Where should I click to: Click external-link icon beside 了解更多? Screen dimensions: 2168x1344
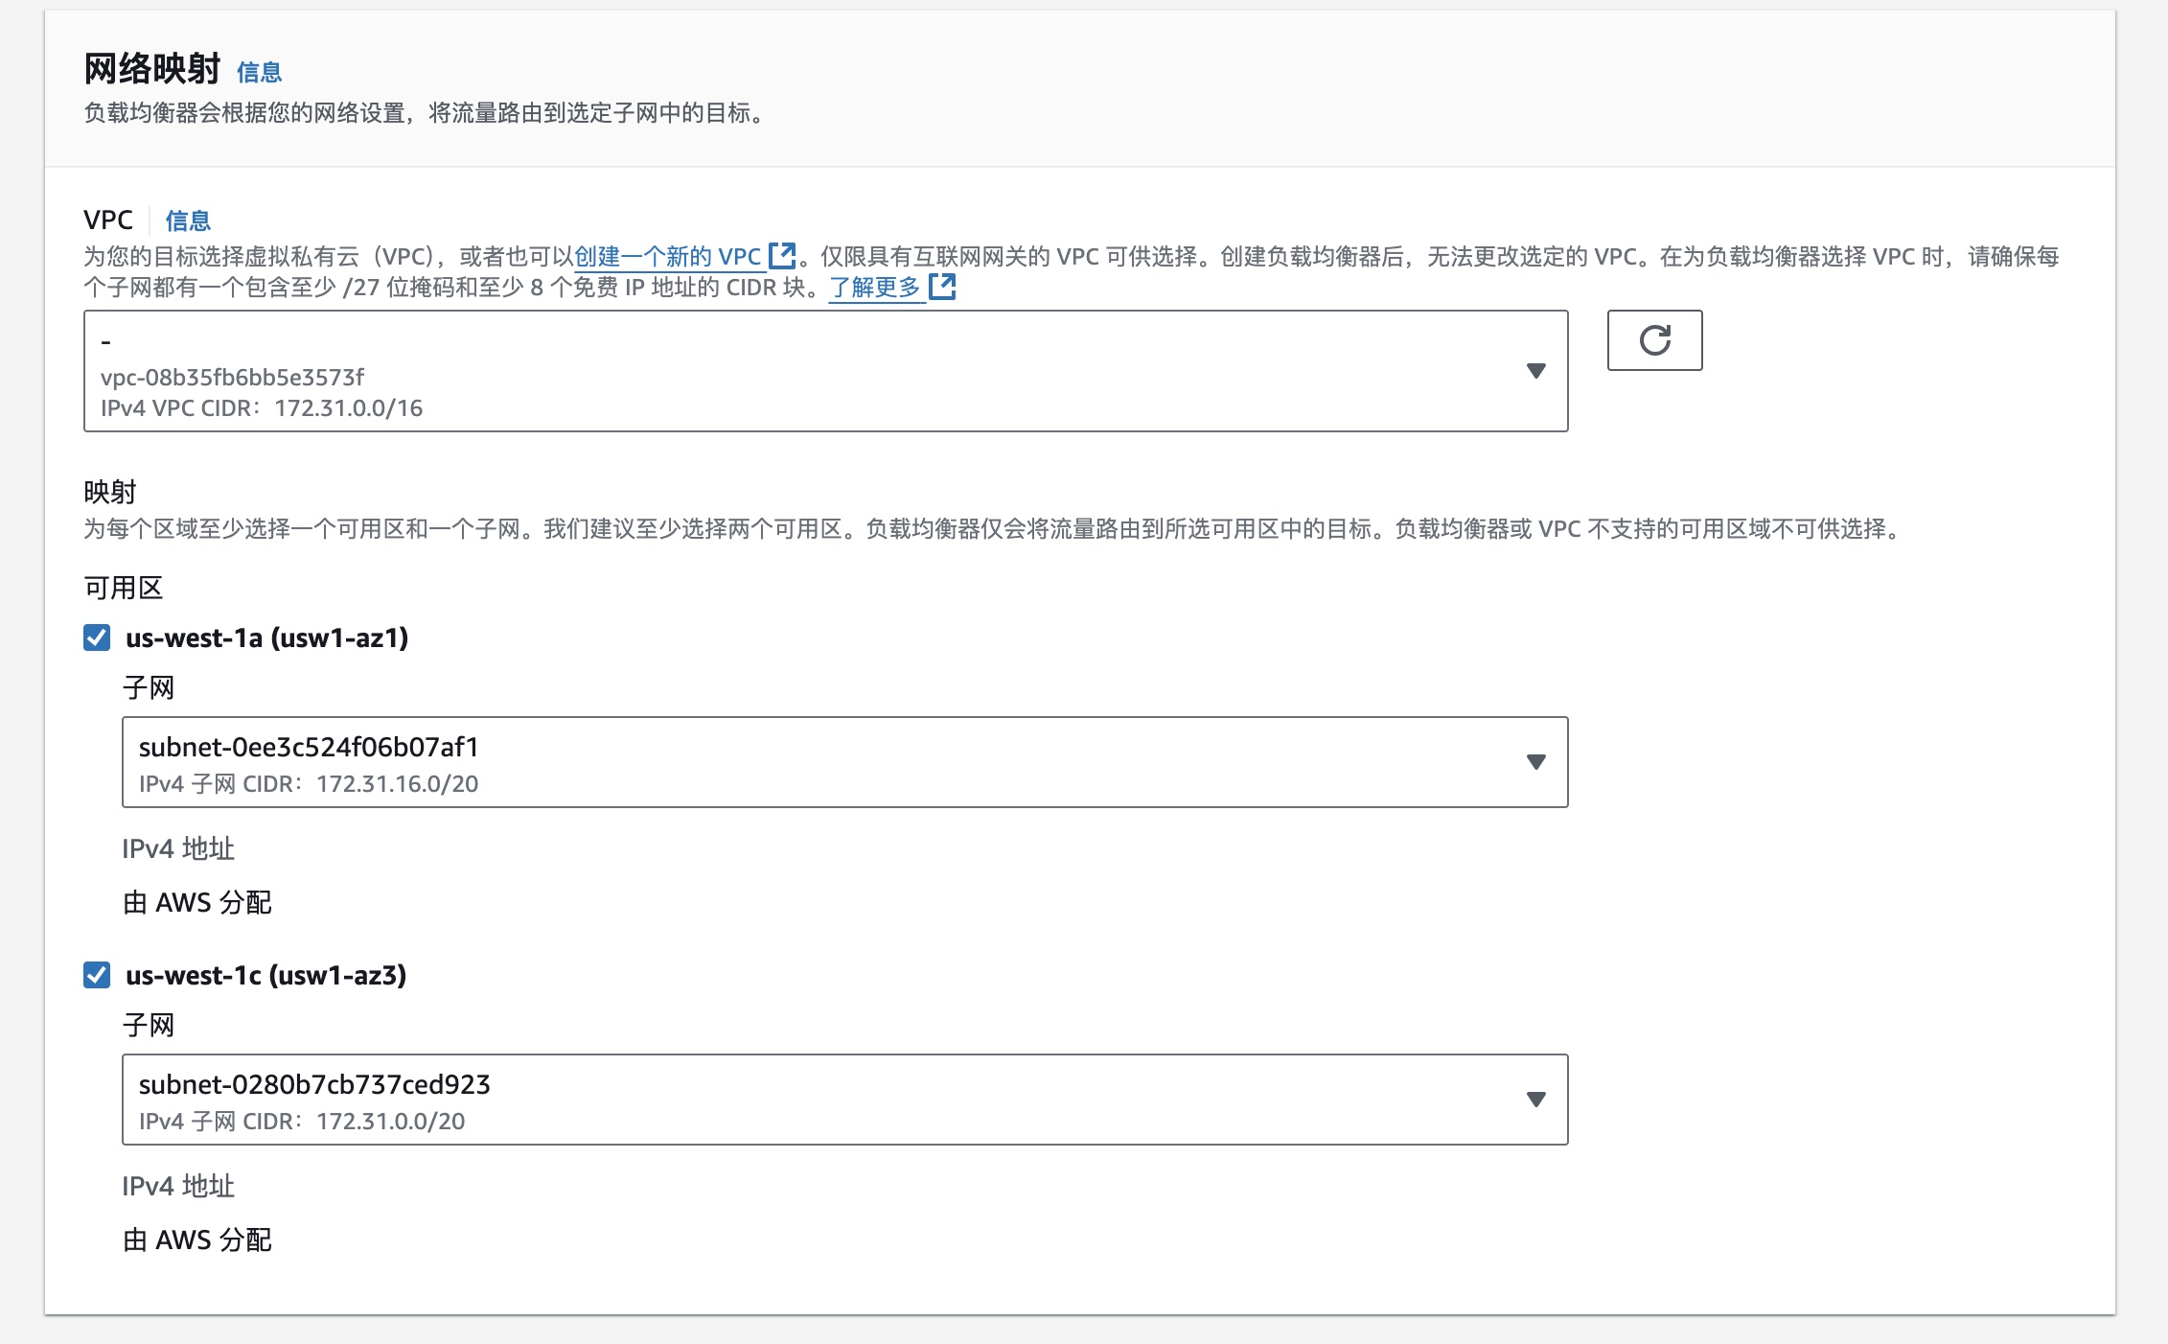coord(942,287)
